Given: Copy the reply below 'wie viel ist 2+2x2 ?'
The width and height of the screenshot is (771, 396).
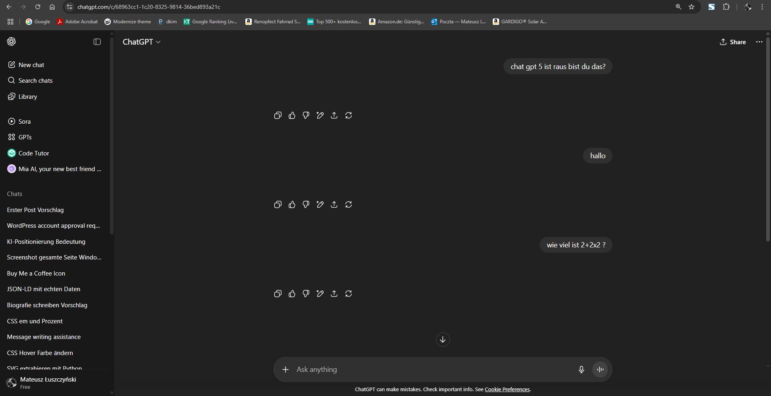Looking at the screenshot, I should [x=277, y=294].
